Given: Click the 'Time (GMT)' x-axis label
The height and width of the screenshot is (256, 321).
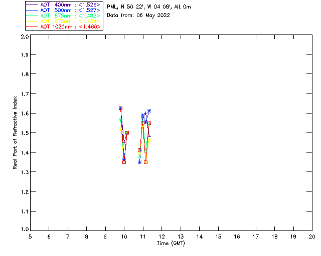Looking at the screenshot, I should click(x=171, y=242).
